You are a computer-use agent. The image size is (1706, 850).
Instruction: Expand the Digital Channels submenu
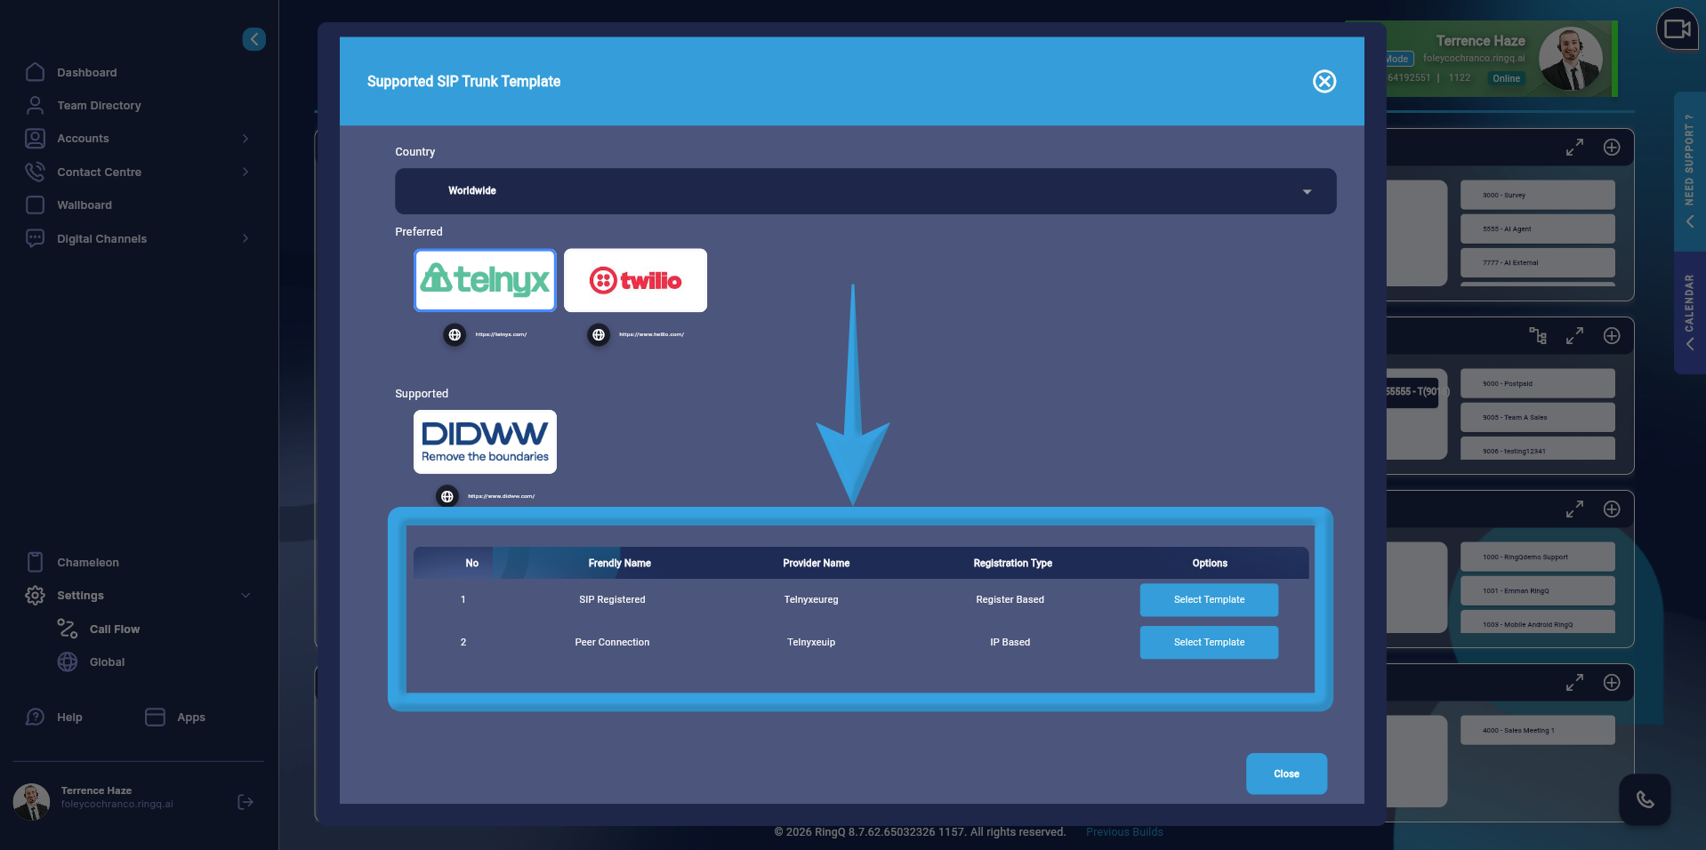[x=245, y=238]
